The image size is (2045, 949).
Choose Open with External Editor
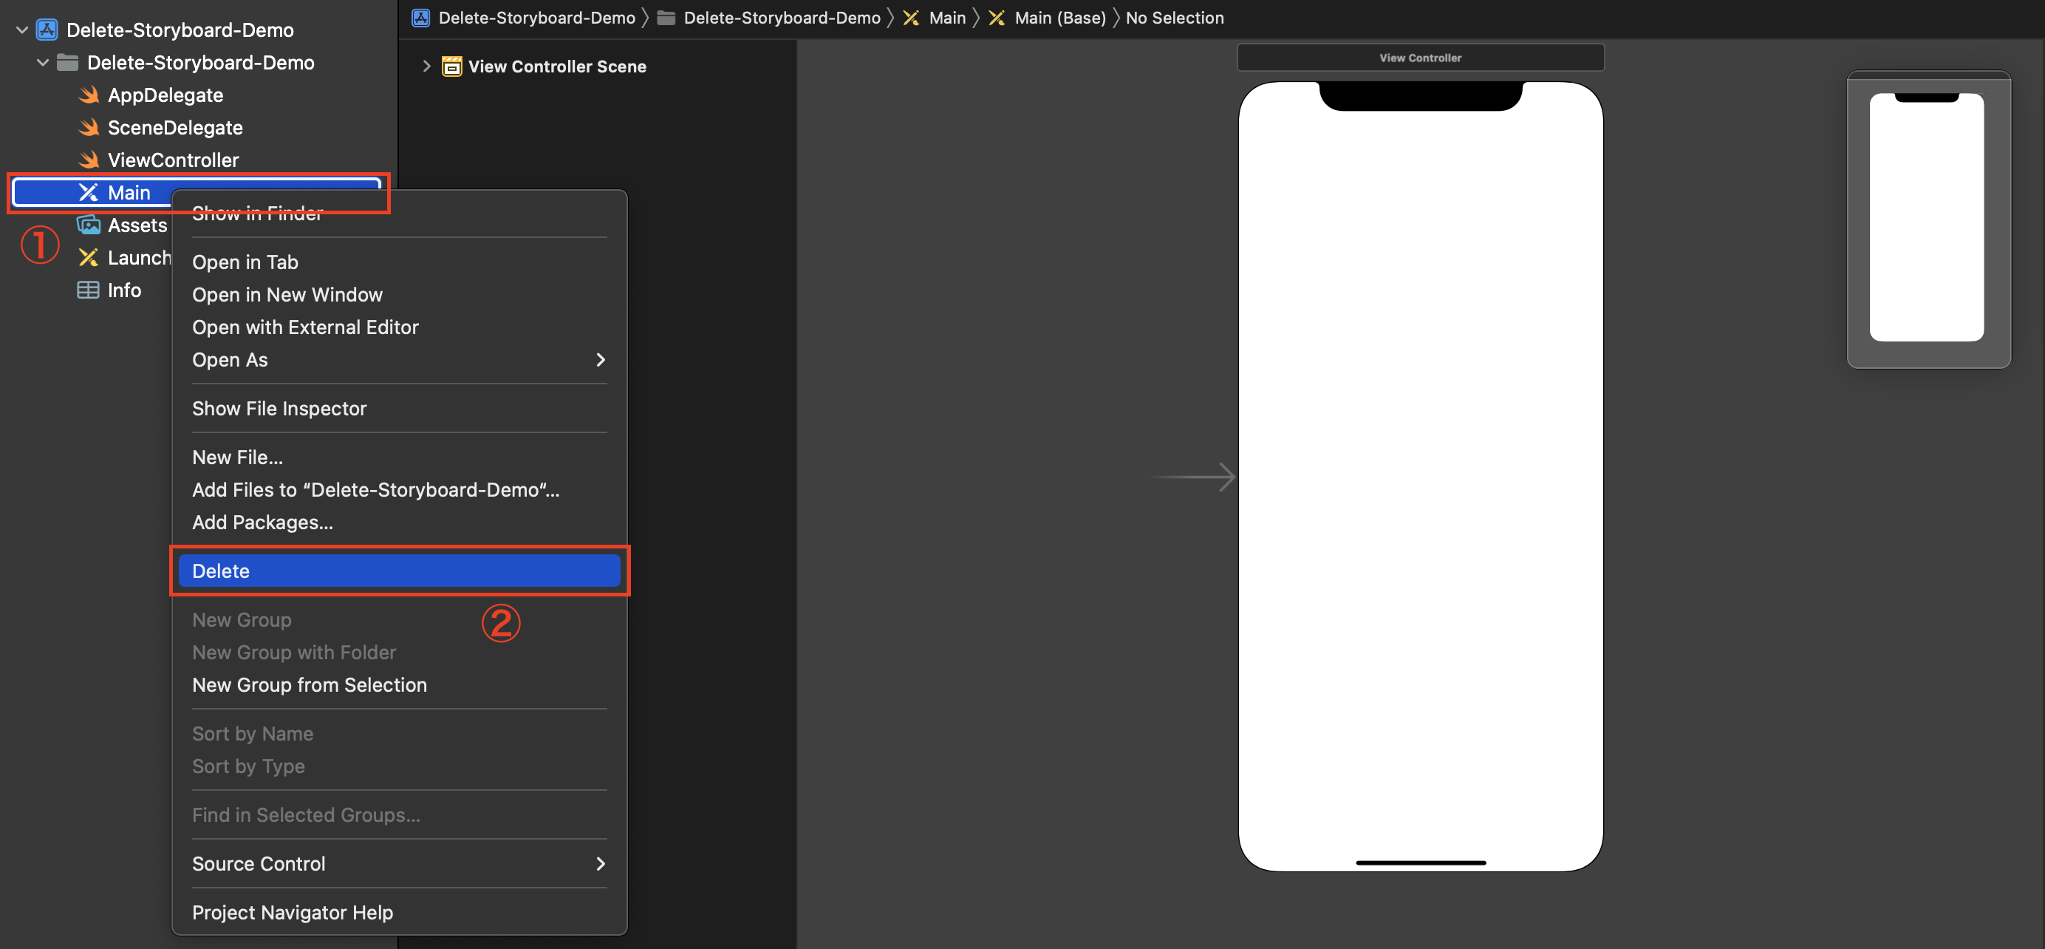click(x=399, y=328)
